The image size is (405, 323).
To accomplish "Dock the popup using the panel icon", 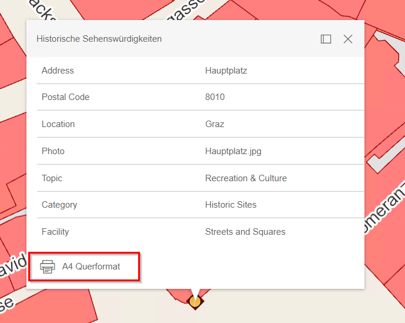I will tap(326, 39).
